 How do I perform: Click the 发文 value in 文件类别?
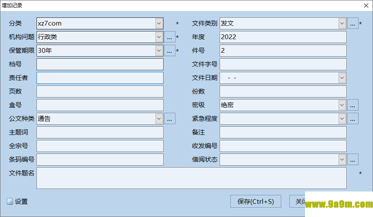(x=227, y=23)
